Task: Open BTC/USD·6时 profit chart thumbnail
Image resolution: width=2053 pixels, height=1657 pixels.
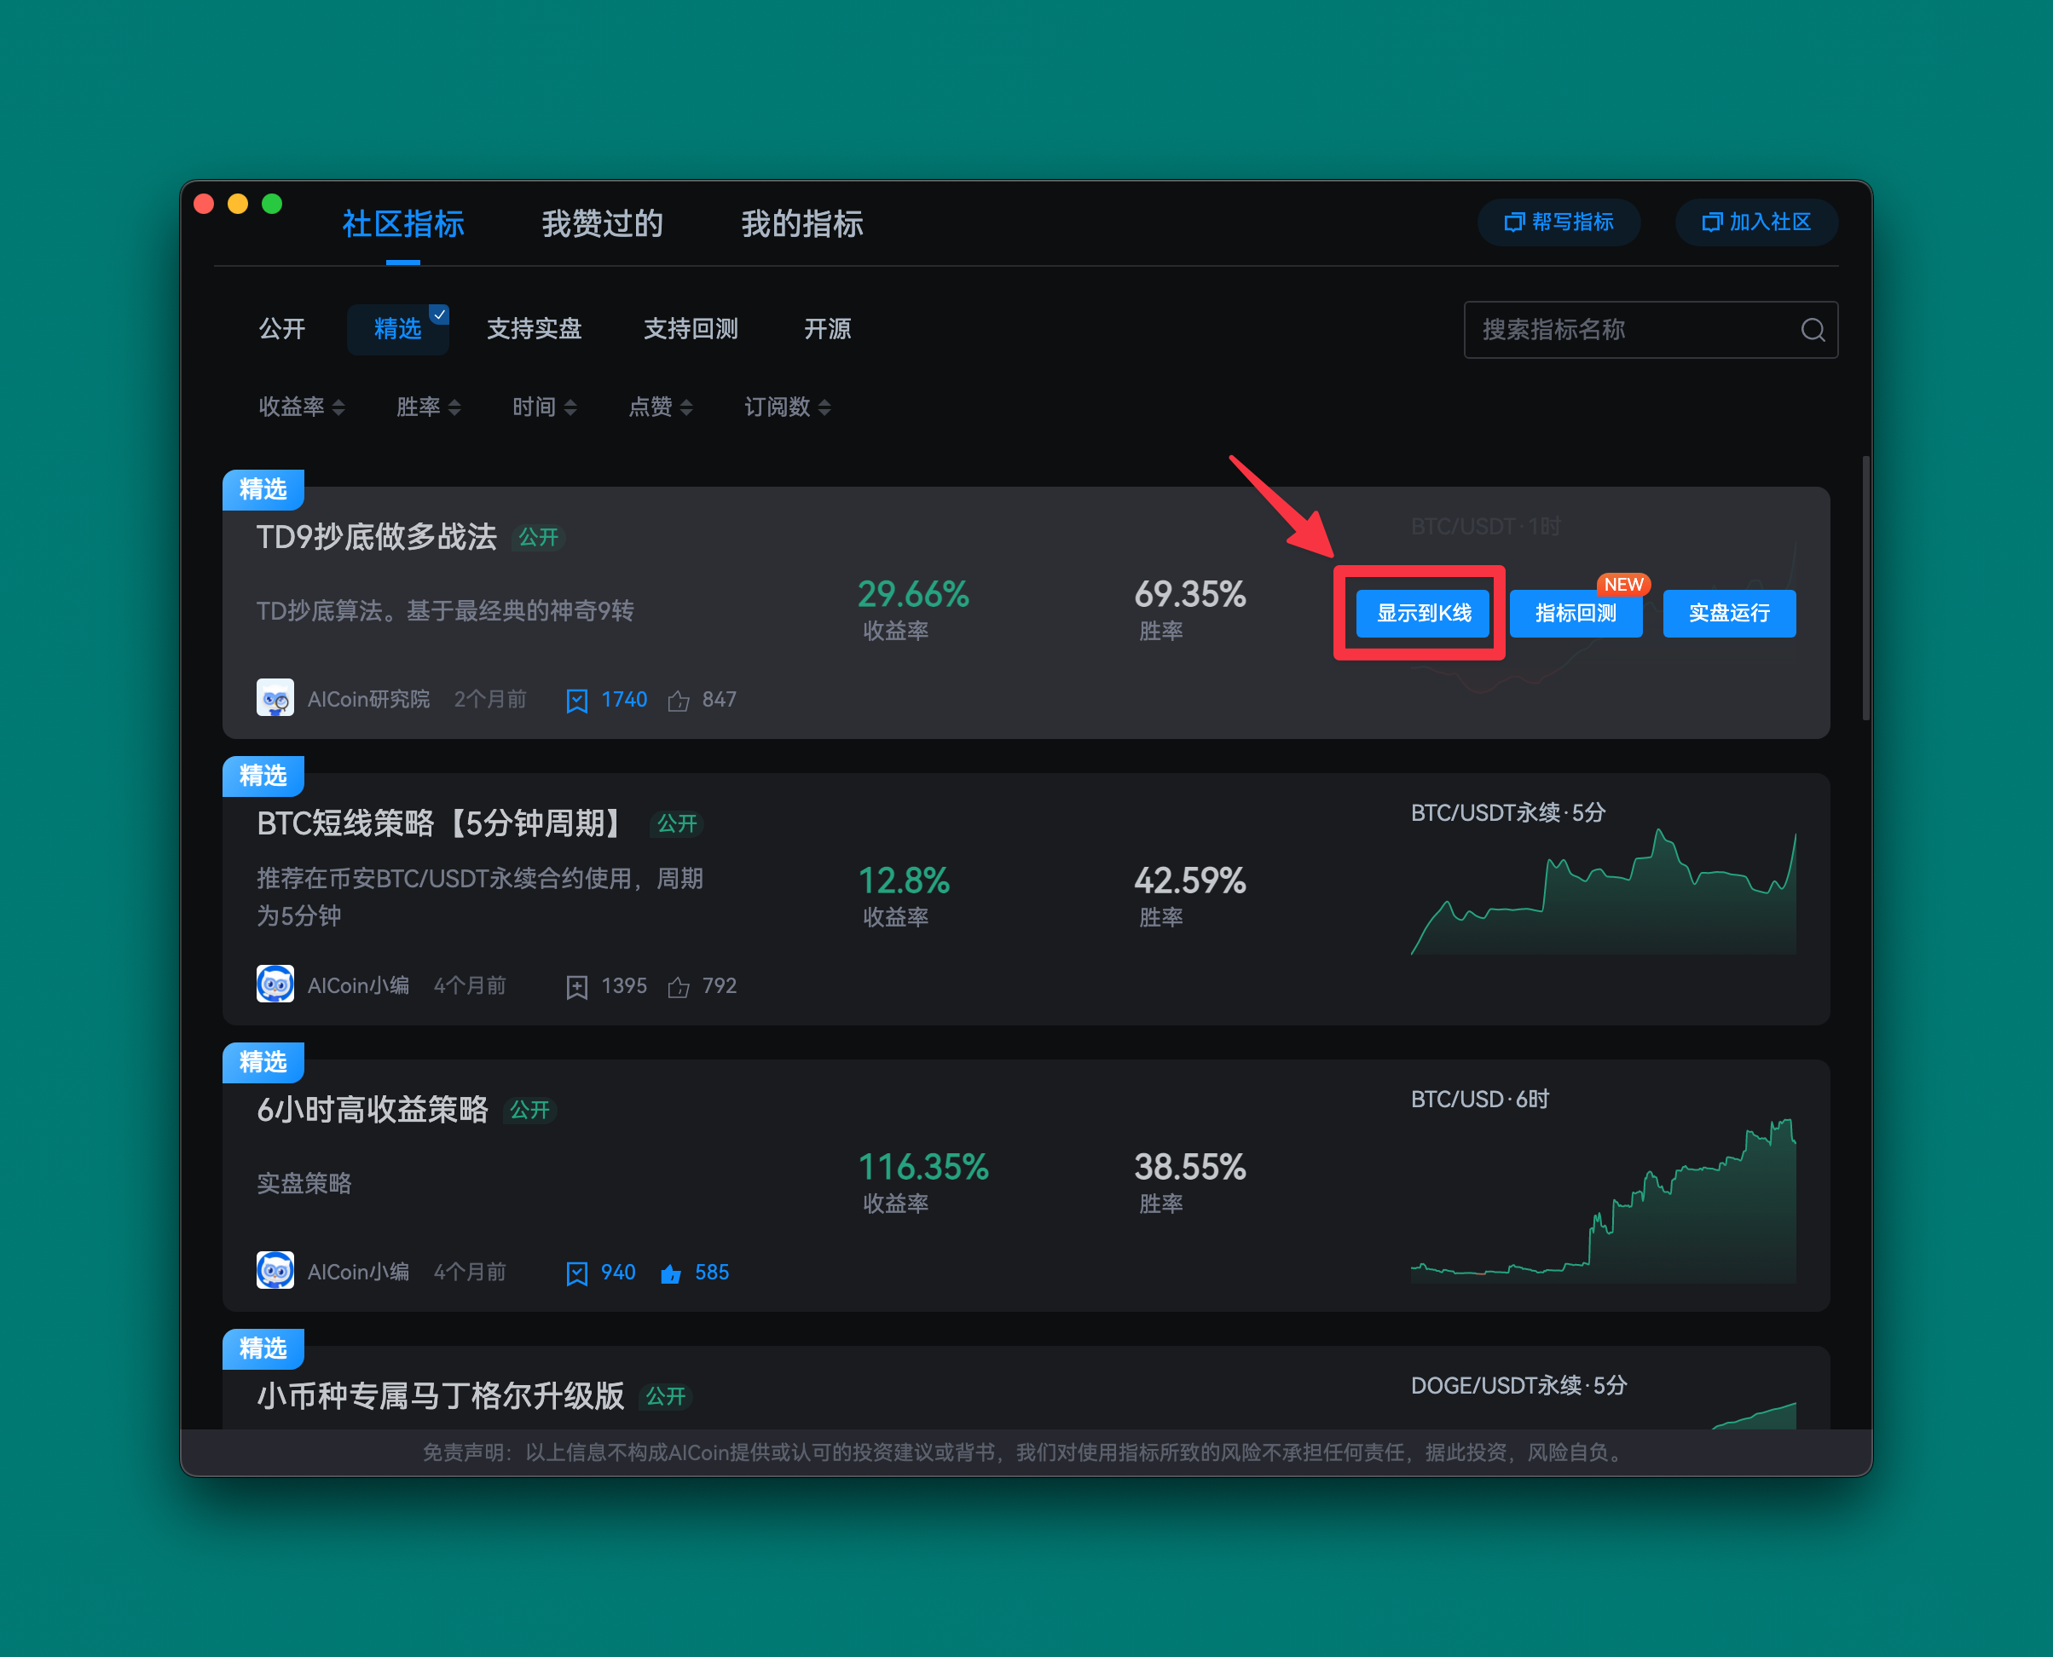Action: [1603, 1200]
